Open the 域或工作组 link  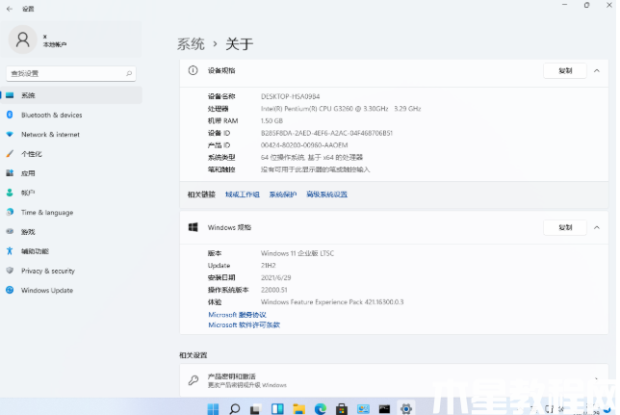click(x=243, y=195)
